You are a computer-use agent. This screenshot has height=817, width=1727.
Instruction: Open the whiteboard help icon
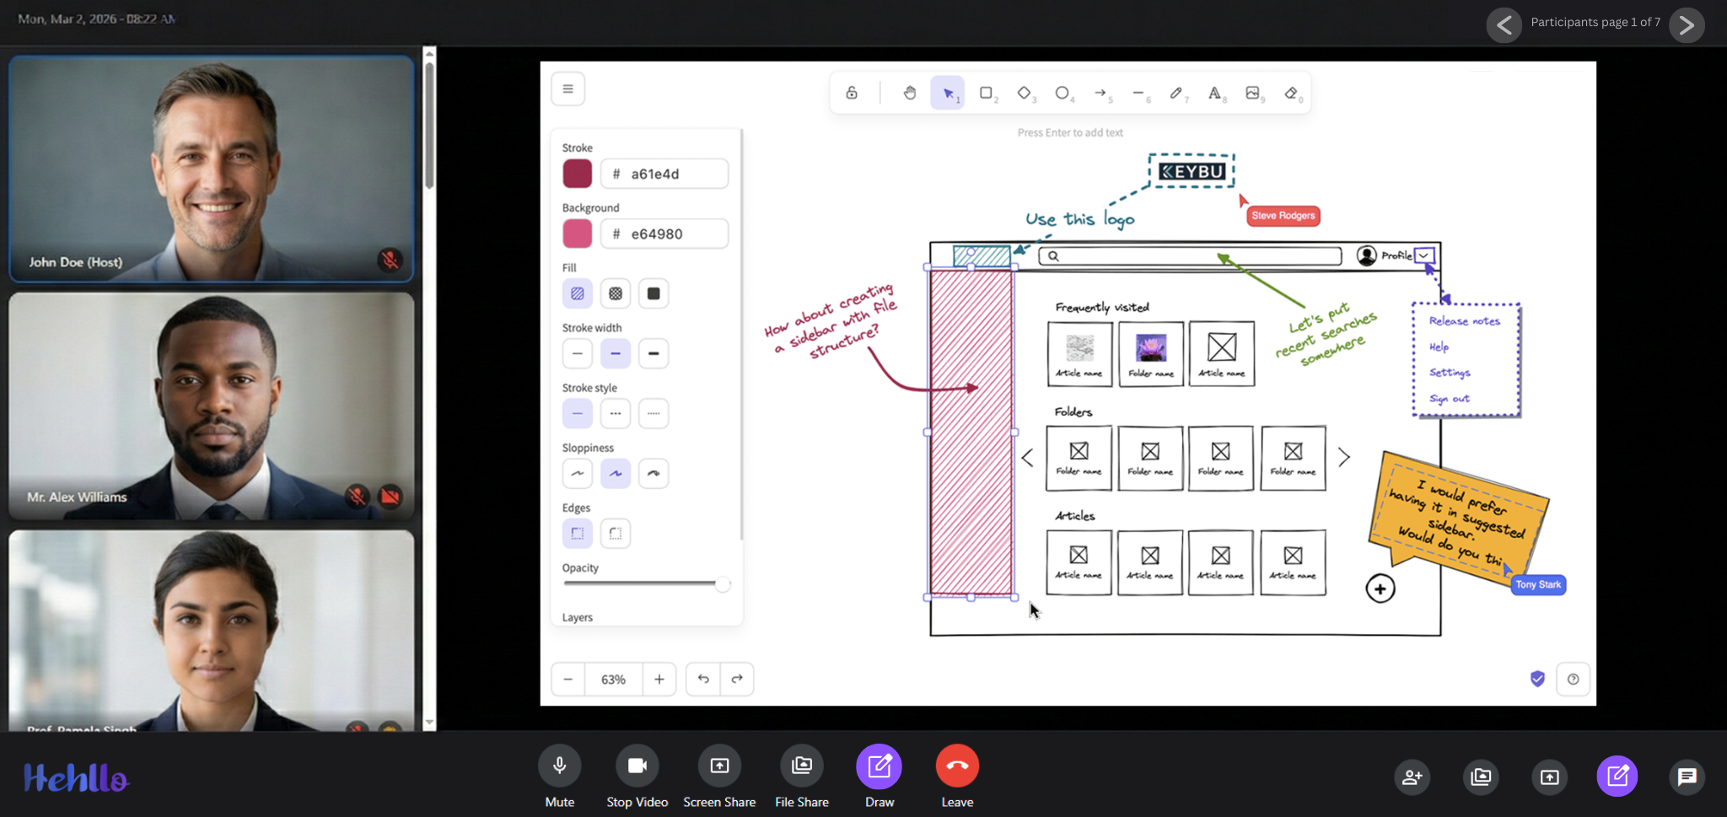click(1573, 679)
